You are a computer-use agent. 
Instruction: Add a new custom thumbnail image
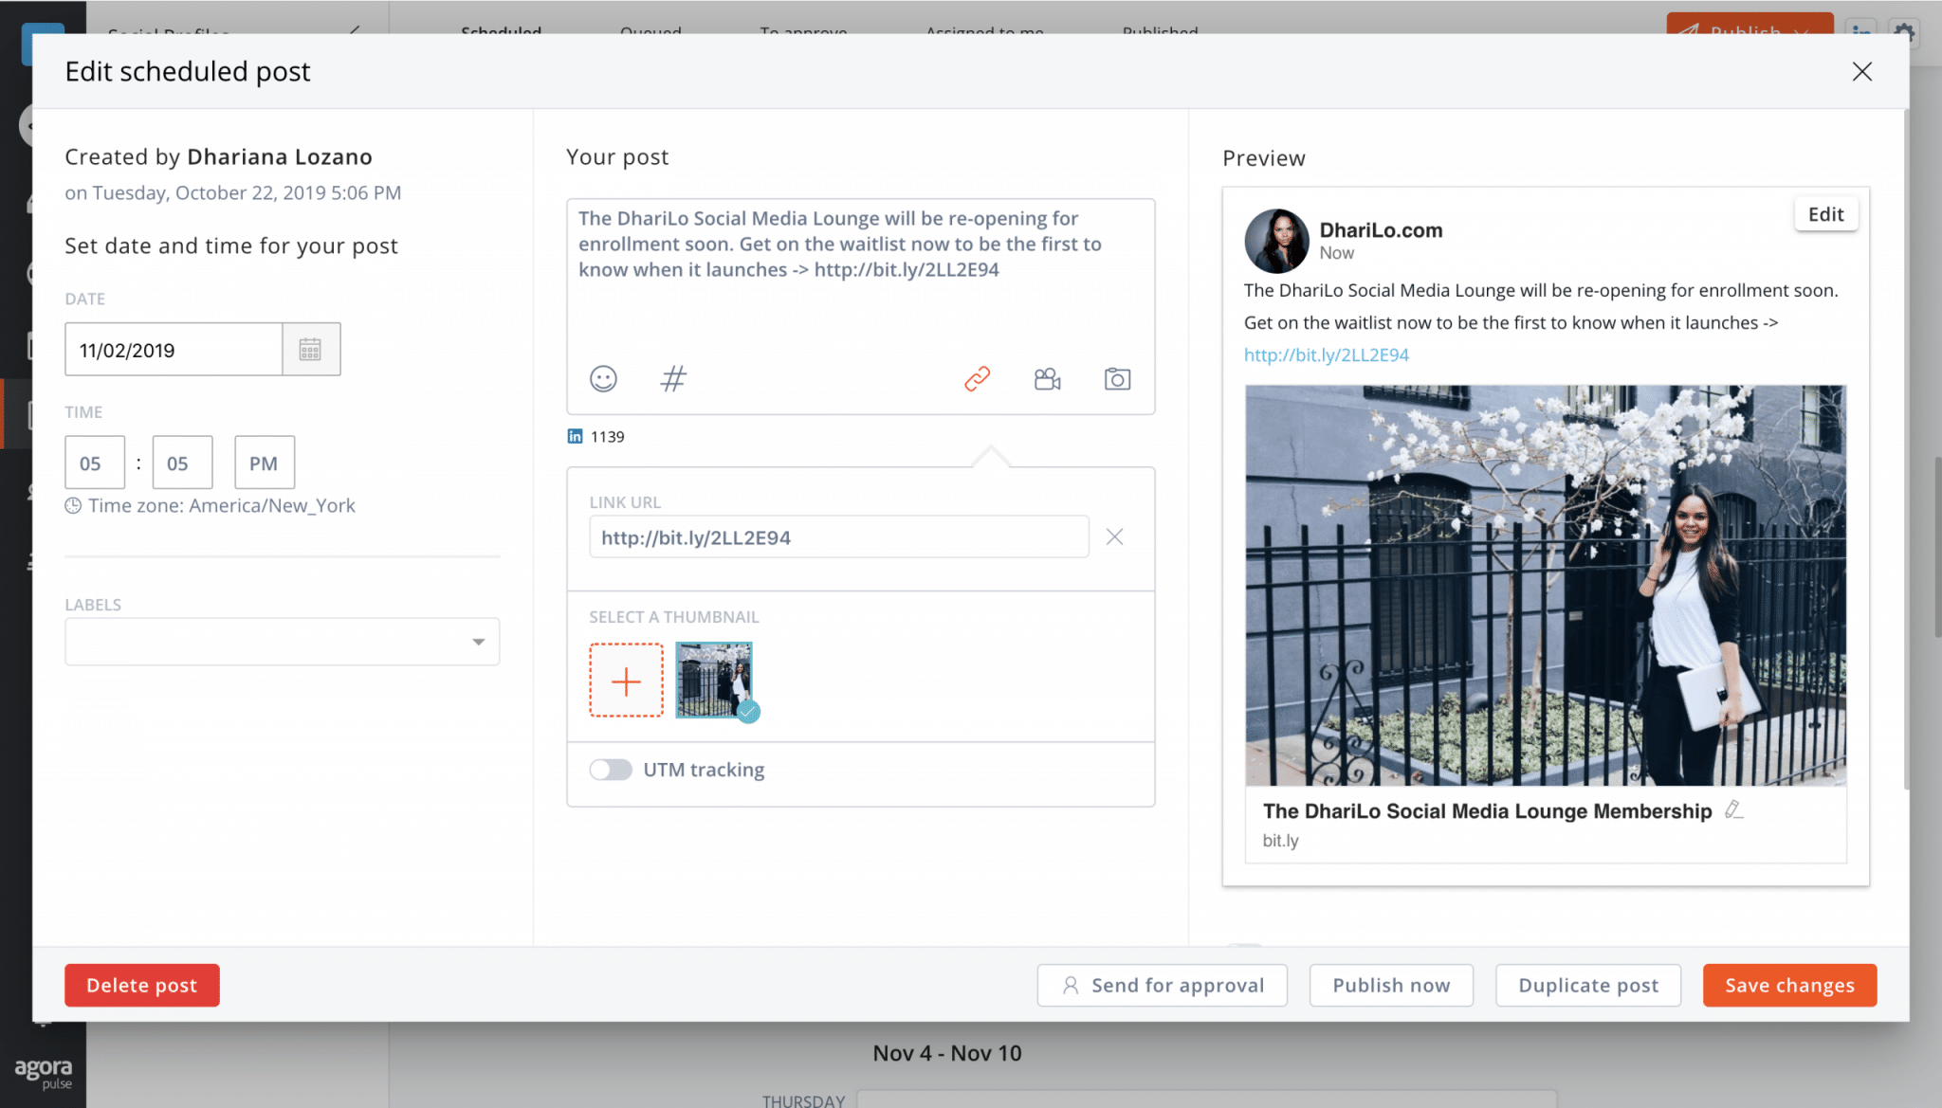coord(626,679)
